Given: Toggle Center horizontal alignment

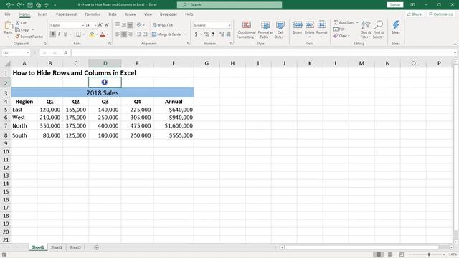Looking at the screenshot, I should coord(124,34).
